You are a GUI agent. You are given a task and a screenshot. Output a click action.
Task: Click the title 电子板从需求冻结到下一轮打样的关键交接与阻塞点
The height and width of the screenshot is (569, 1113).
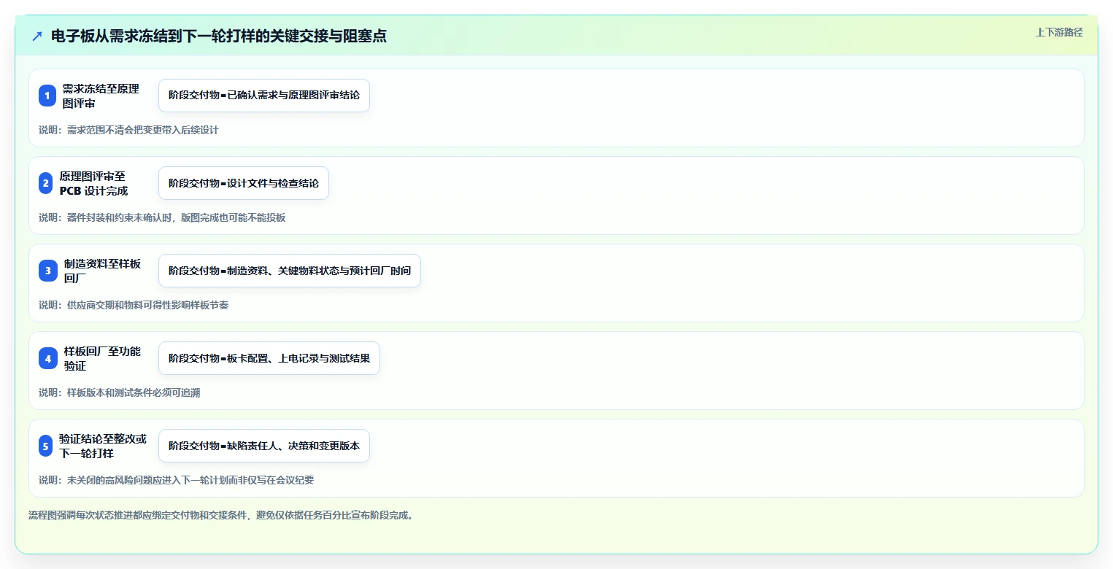(x=219, y=36)
